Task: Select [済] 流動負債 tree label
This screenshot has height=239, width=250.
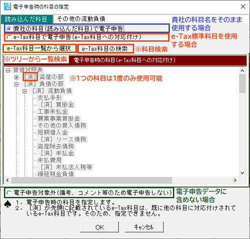Action: 51,91
